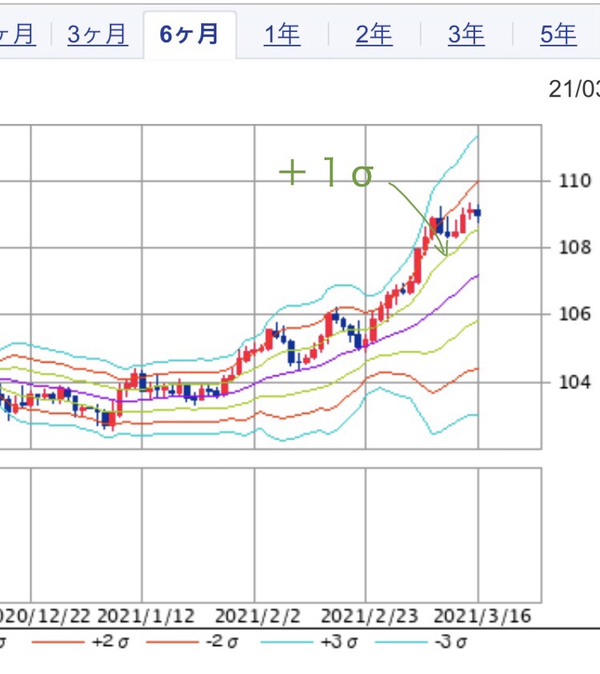Click the 2021/2/2 date axis label
600x674 pixels.
pos(257,616)
